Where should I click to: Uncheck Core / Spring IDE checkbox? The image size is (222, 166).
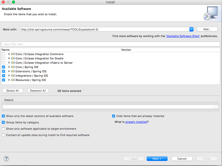click(4, 67)
